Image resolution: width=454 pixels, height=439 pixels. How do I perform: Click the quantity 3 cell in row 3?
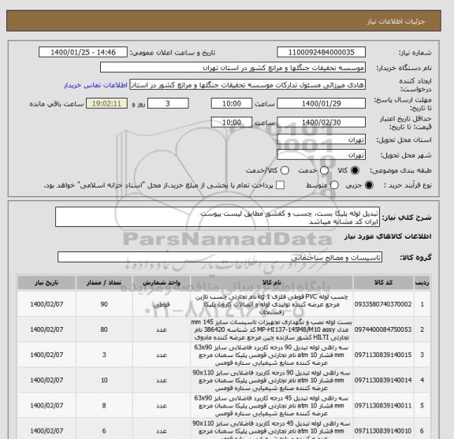click(104, 355)
